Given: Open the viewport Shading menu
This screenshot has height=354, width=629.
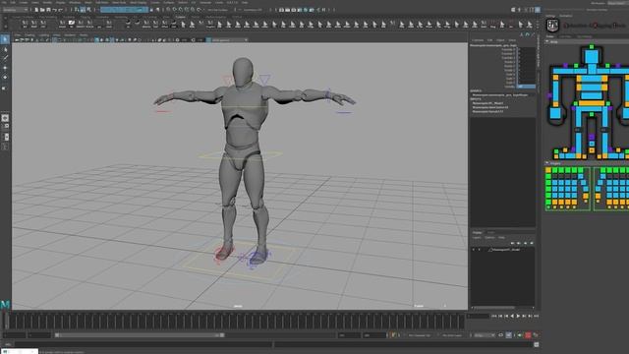Looking at the screenshot, I should [29, 35].
